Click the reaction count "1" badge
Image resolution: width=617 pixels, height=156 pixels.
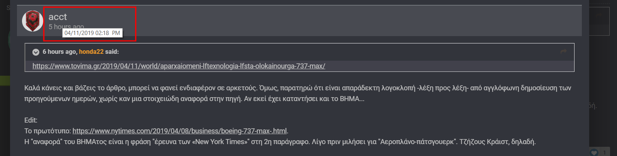point(604,153)
